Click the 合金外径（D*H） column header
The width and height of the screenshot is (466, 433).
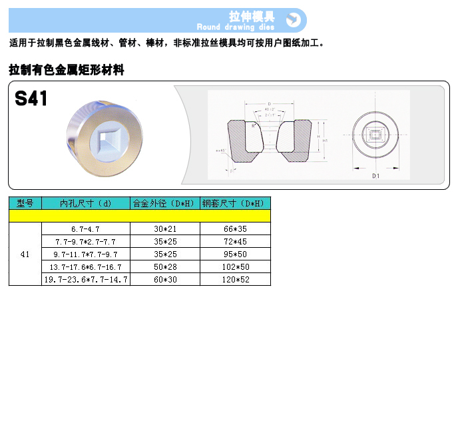pyautogui.click(x=164, y=203)
